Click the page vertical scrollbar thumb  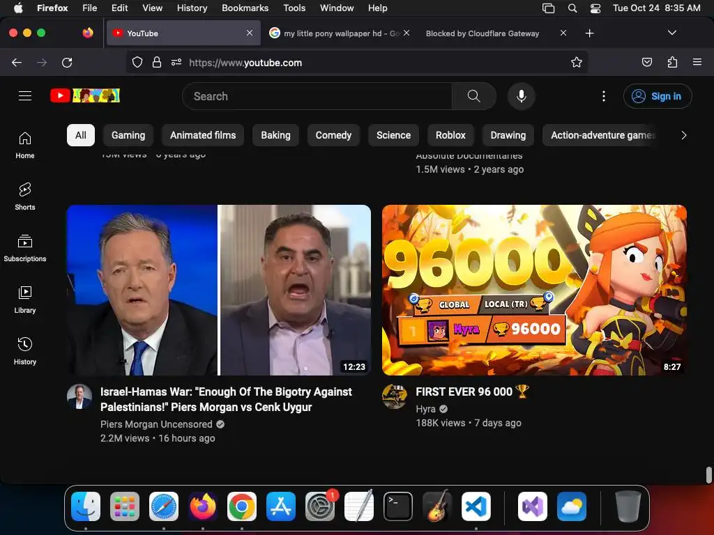(708, 474)
